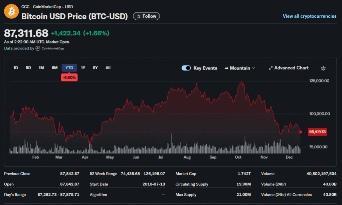Click the CoinMarketCap logo icon
This screenshot has width=342, height=205.
(x=38, y=48)
